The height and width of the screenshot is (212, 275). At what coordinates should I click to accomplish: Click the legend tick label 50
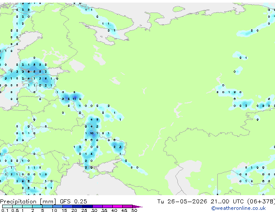click(134, 210)
